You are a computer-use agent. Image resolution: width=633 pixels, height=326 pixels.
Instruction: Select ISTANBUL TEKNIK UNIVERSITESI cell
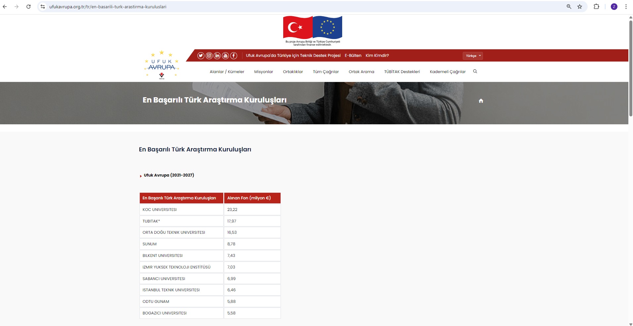click(182, 290)
